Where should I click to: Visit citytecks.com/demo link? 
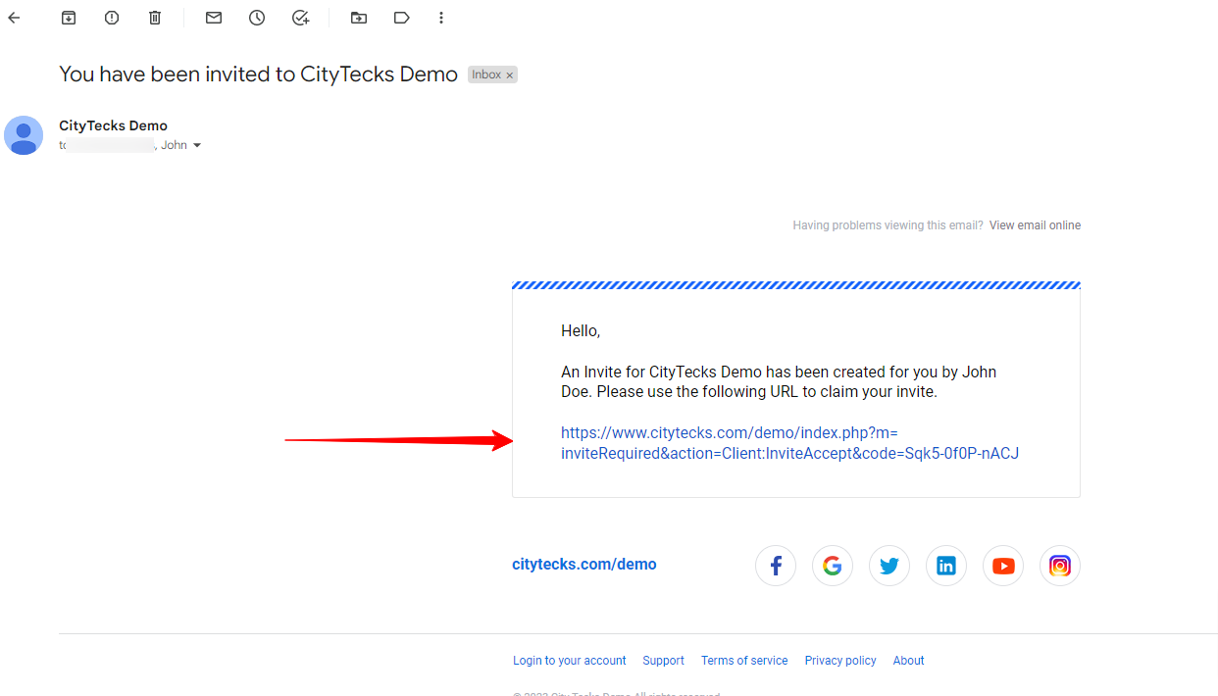(x=584, y=565)
